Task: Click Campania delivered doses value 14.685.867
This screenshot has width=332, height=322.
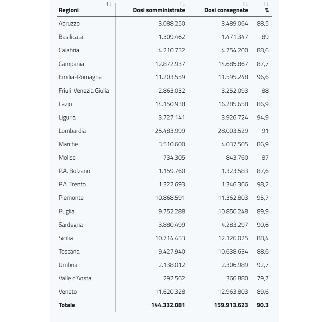Action: coord(233,64)
